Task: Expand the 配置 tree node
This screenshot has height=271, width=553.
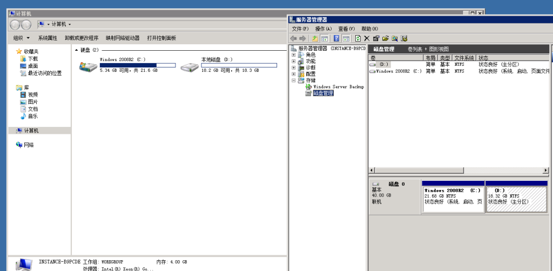Action: click(x=293, y=74)
